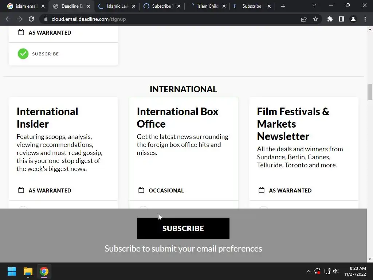Select the 'Deadline' browser tab
The width and height of the screenshot is (373, 280).
click(x=72, y=6)
